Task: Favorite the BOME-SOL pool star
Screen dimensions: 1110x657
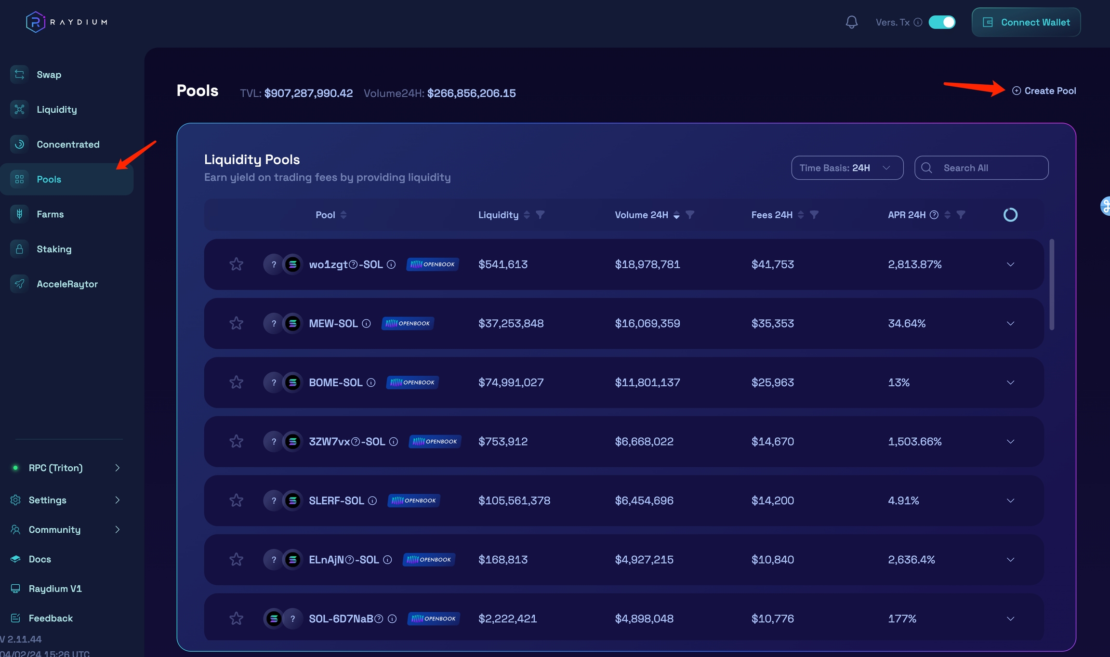Action: click(236, 382)
